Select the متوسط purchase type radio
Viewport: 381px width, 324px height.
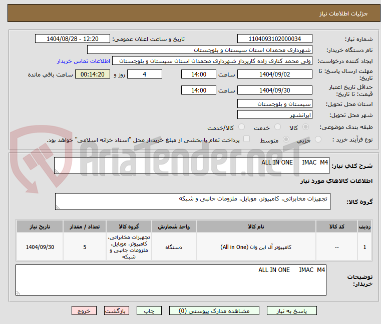click(x=286, y=139)
